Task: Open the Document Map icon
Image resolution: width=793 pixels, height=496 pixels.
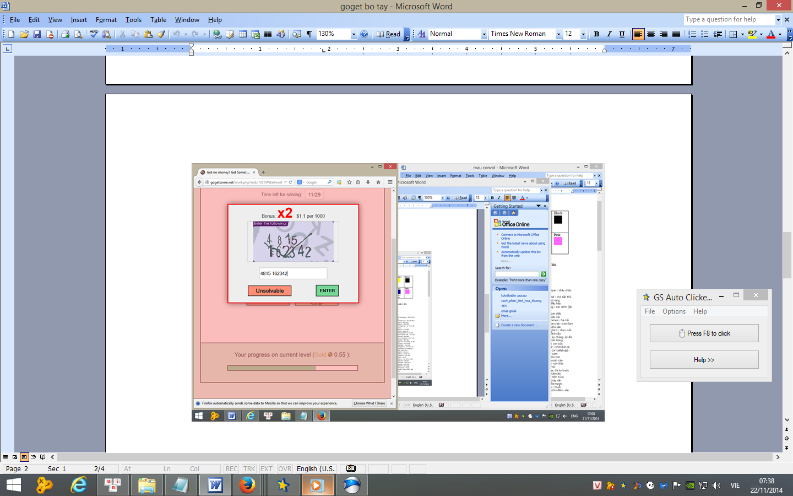Action: (297, 34)
